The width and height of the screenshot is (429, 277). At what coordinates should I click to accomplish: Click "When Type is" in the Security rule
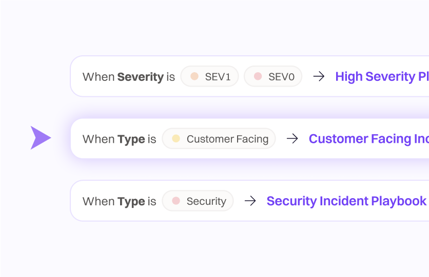point(119,201)
